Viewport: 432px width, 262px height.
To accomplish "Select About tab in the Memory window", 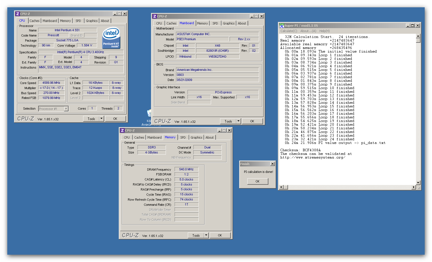I will [210, 137].
